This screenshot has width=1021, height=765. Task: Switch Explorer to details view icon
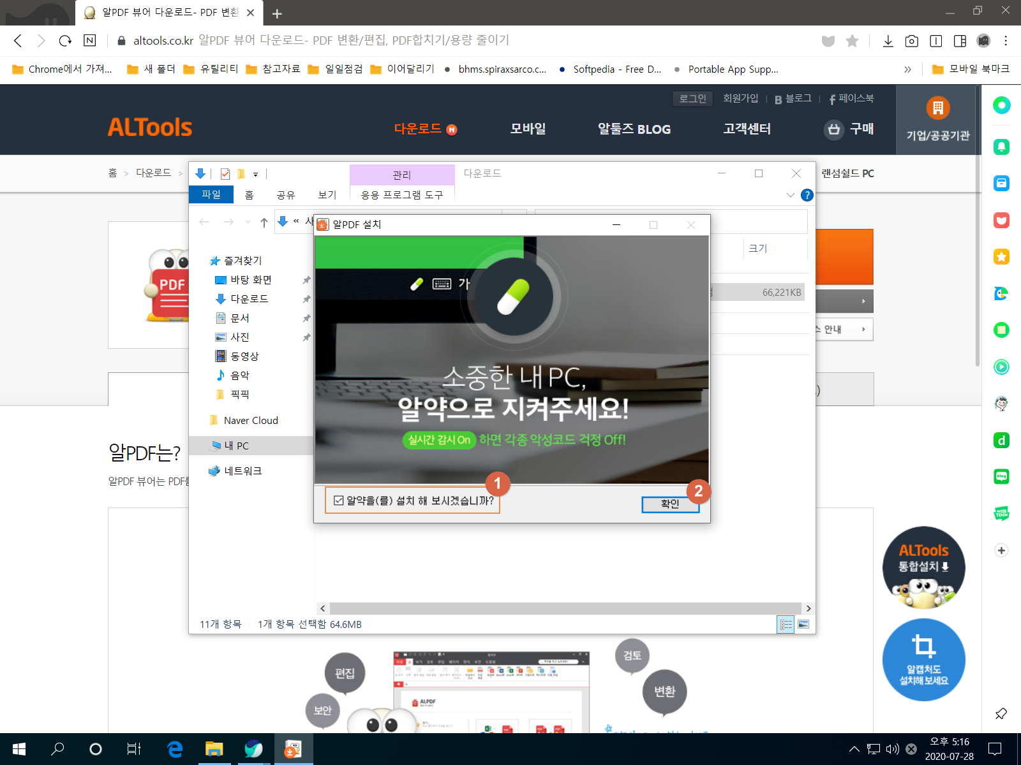coord(786,625)
